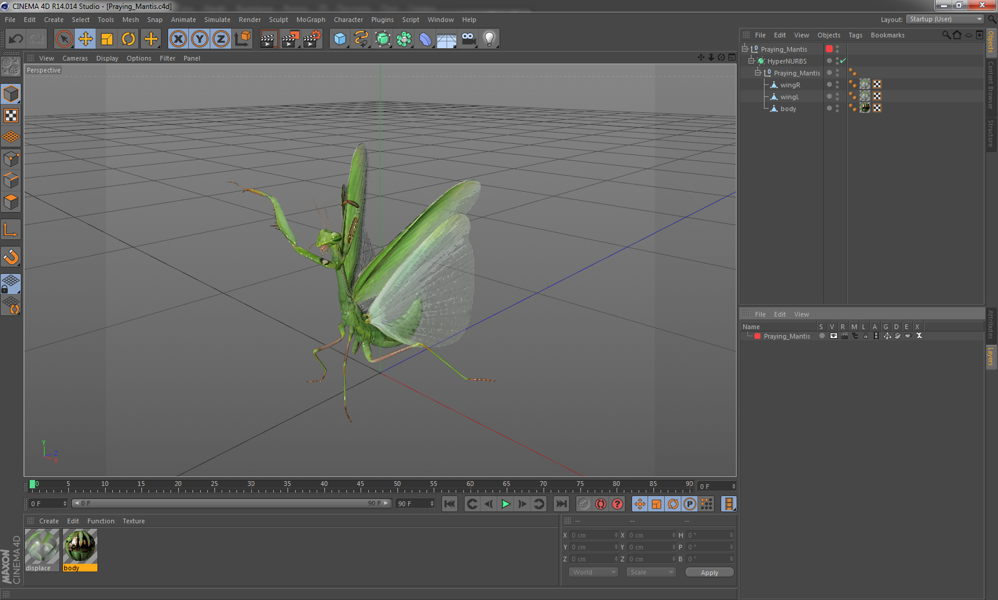The height and width of the screenshot is (600, 998).
Task: Activate the Rotate tool in top toolbar
Action: (x=128, y=39)
